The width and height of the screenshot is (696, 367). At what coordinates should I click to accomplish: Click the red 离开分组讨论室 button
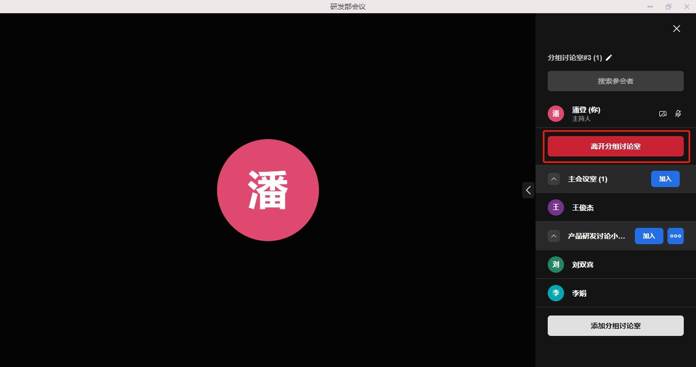coord(615,146)
